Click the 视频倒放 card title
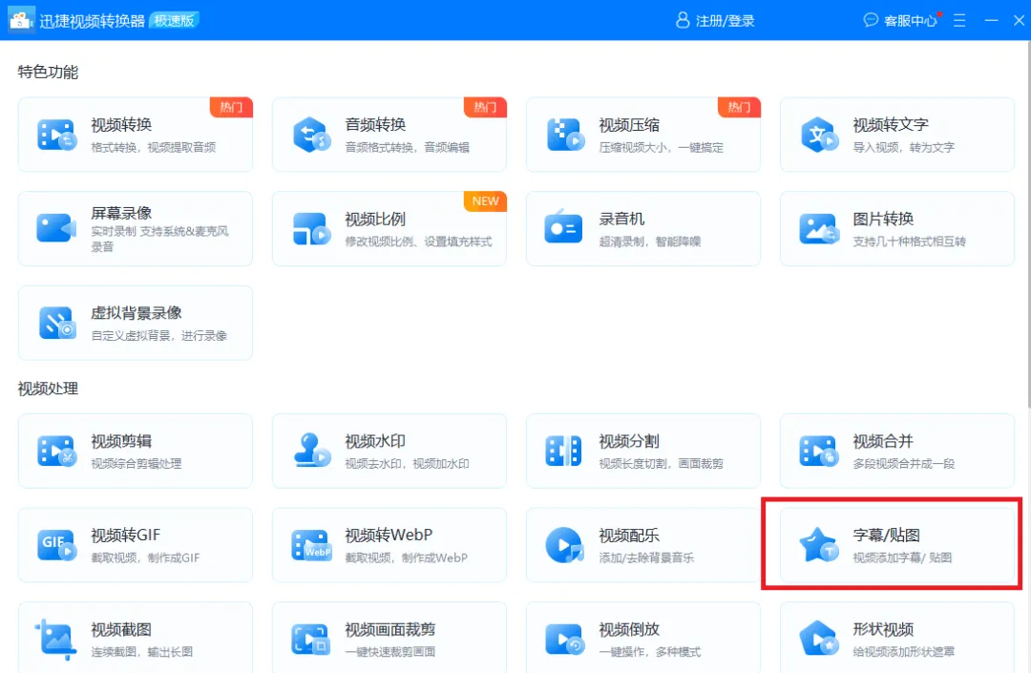Viewport: 1031px width, 673px height. click(629, 630)
